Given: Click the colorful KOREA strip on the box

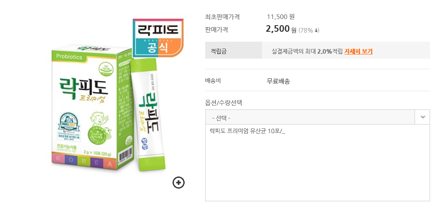Looking at the screenshot, I should point(82,163).
